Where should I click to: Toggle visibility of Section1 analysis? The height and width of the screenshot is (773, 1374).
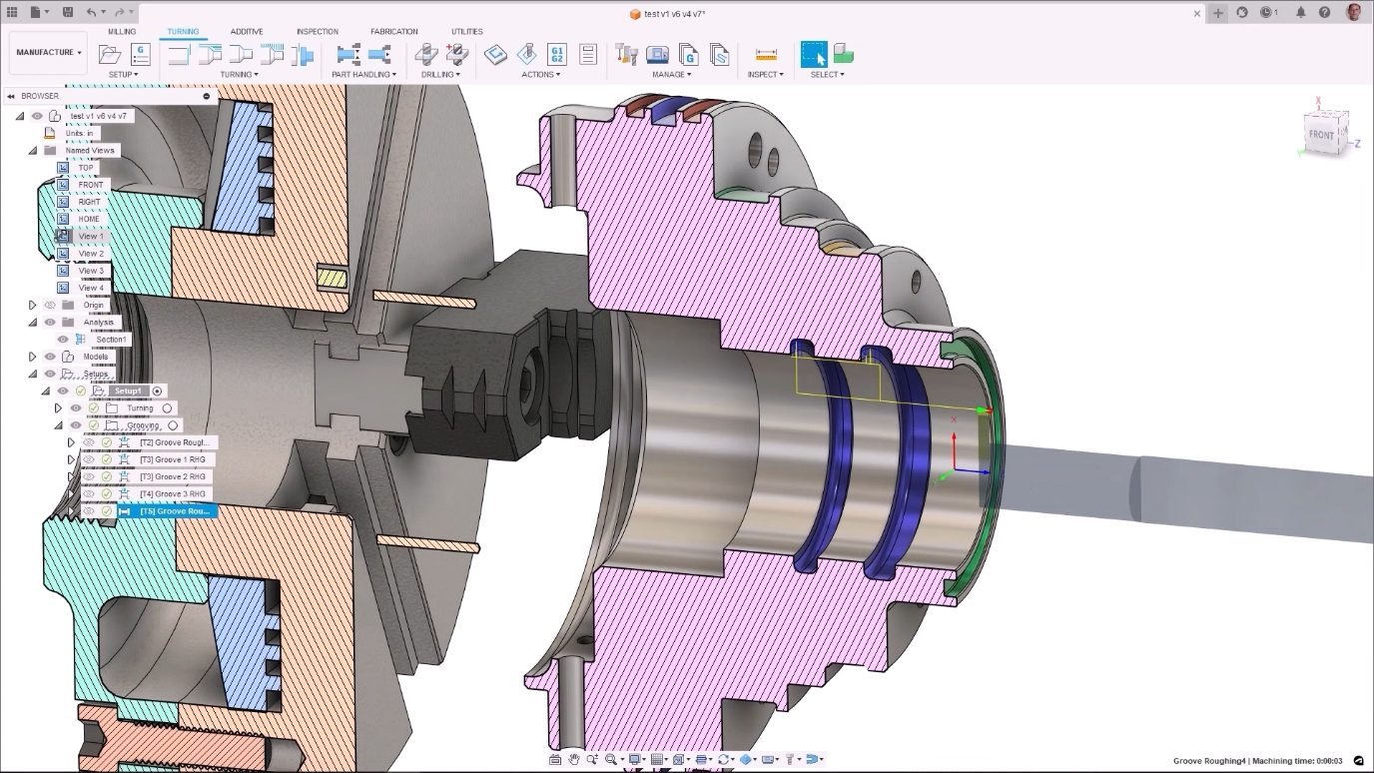click(x=63, y=340)
